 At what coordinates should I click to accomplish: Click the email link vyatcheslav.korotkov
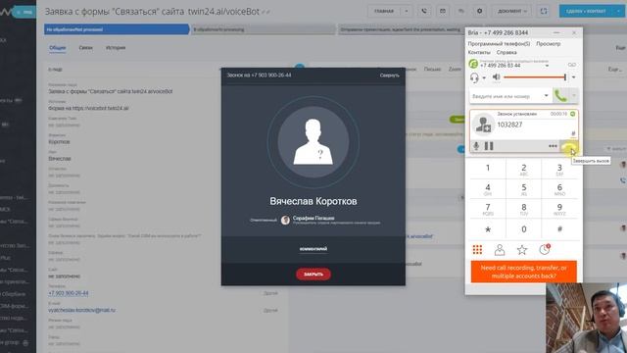point(81,310)
